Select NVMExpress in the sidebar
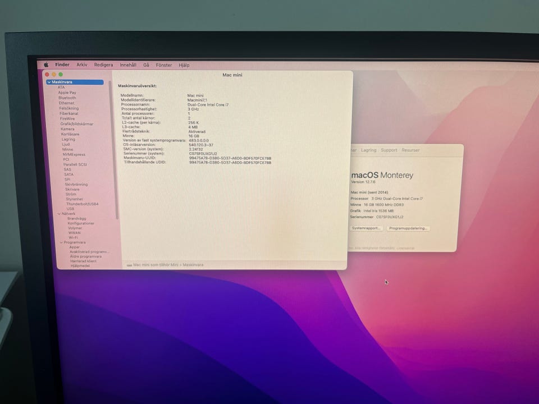 point(74,155)
